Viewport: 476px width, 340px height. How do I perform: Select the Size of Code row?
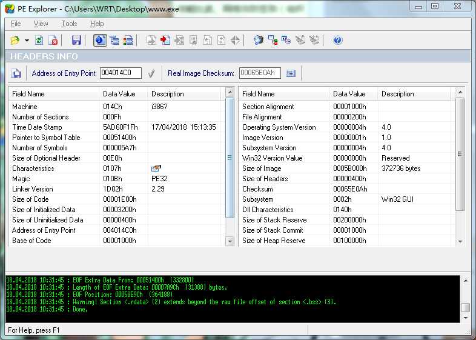click(x=117, y=199)
